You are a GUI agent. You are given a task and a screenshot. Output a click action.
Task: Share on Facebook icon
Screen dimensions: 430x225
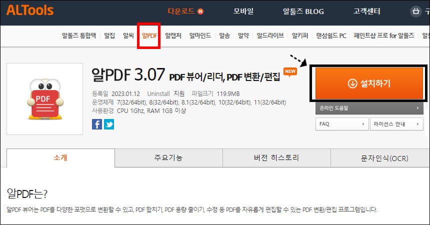click(97, 124)
